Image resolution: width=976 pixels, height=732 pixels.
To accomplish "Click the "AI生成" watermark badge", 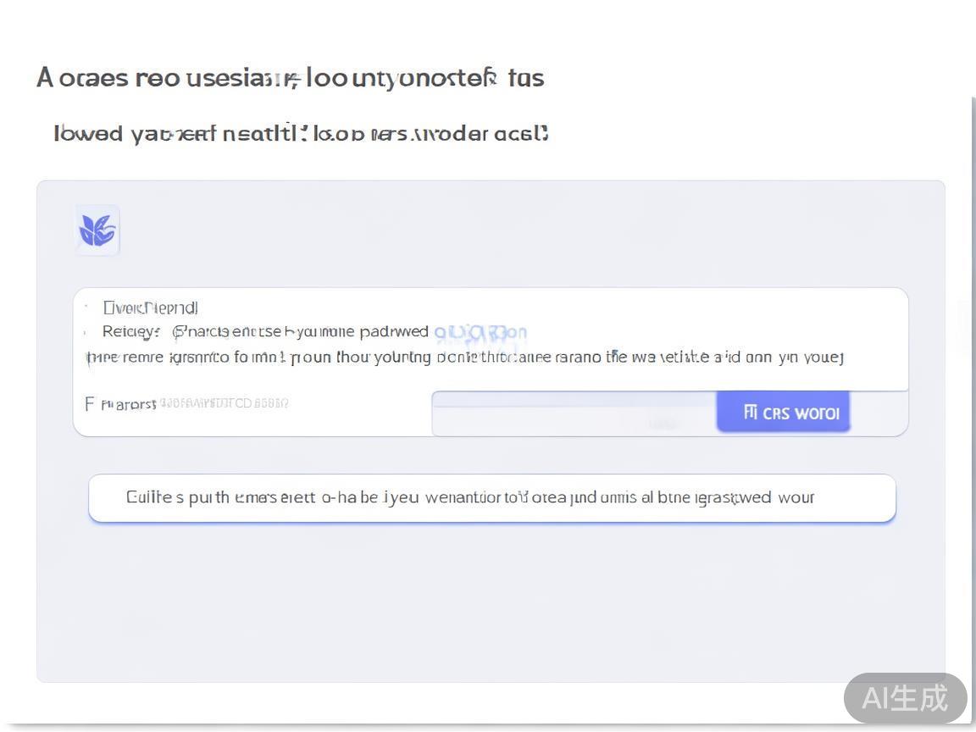I will point(905,698).
